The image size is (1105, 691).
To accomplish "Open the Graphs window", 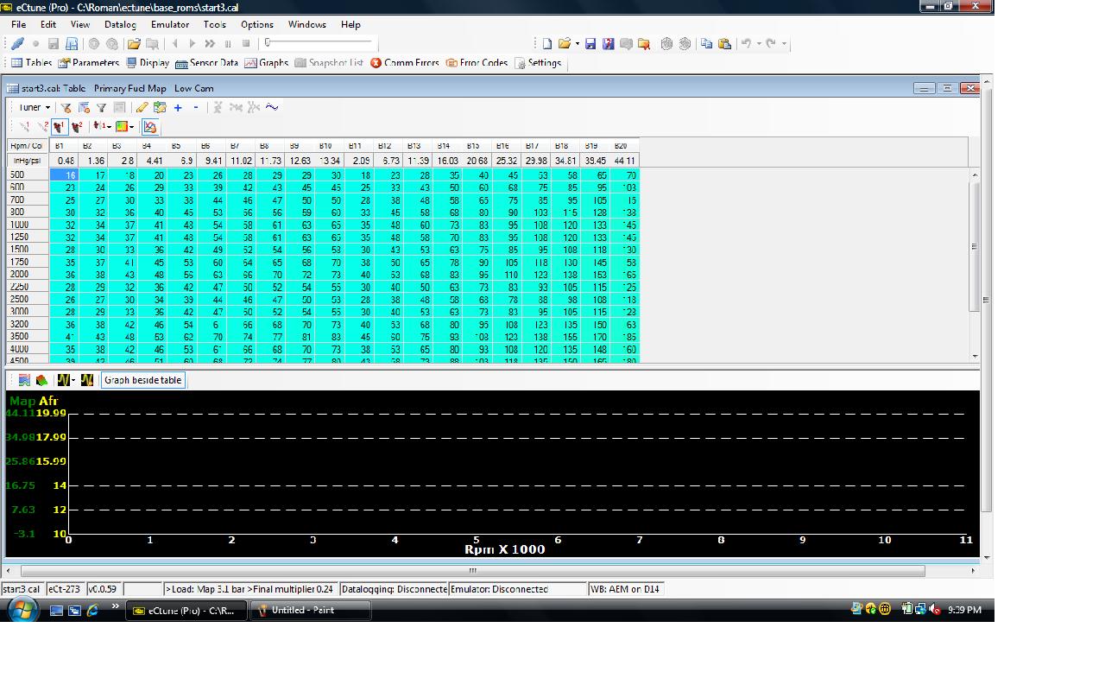I will 266,62.
